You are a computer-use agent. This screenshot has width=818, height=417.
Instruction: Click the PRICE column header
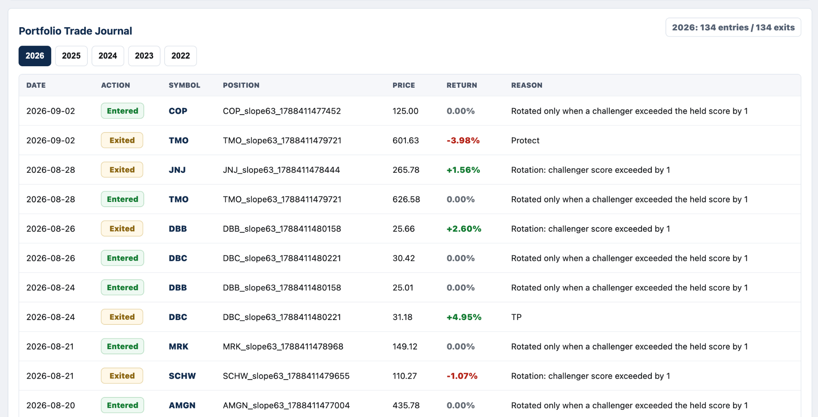pyautogui.click(x=404, y=85)
